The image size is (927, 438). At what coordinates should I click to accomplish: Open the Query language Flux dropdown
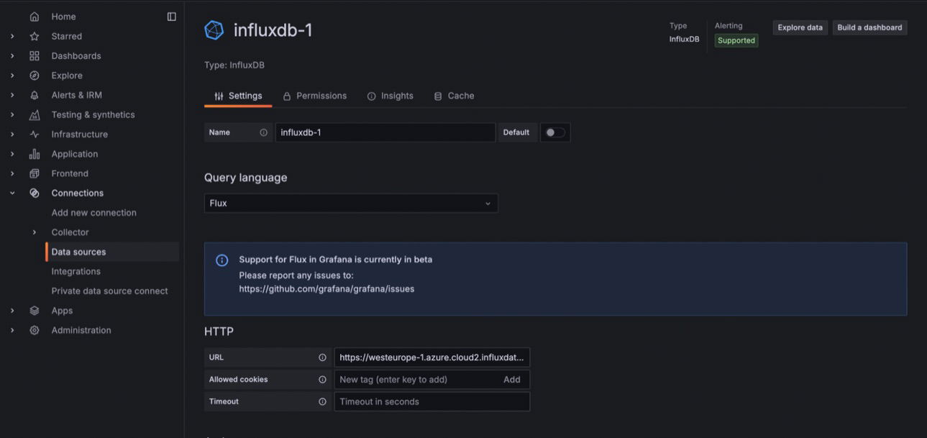(351, 204)
